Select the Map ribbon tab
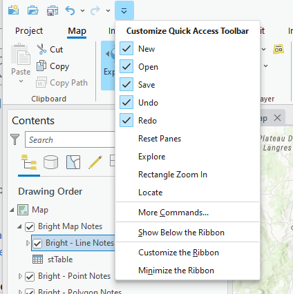293x294 pixels. [x=77, y=31]
